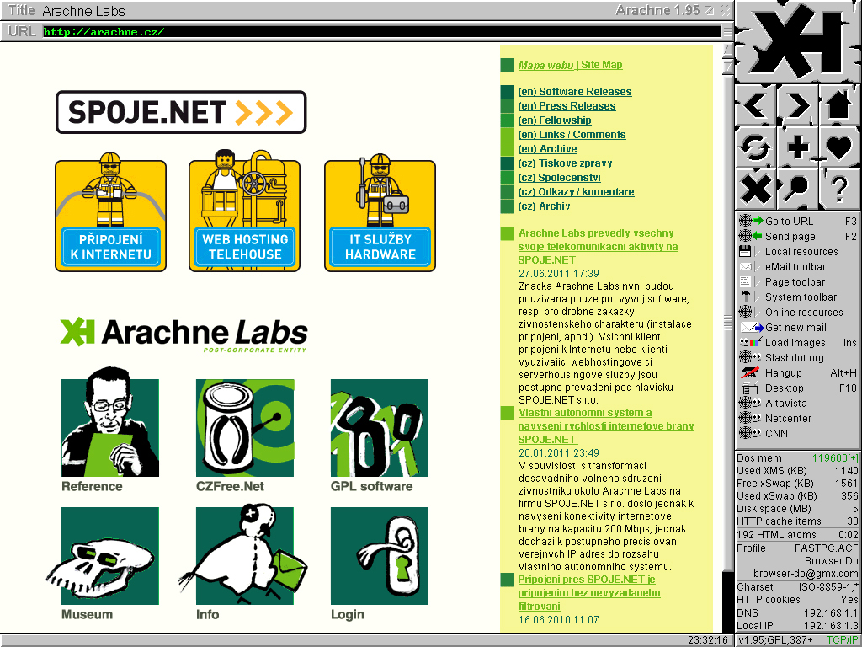This screenshot has height=647, width=862.
Task: Open eMail toolbar entry
Action: click(x=798, y=267)
